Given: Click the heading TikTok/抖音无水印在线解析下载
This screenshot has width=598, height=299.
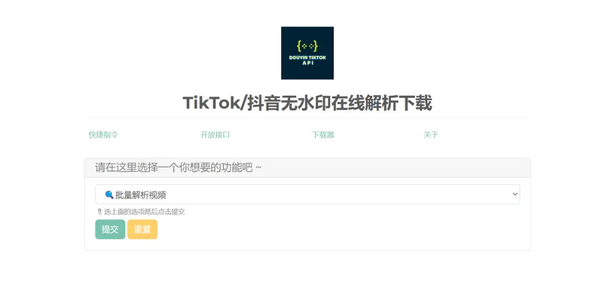Looking at the screenshot, I should tap(307, 103).
